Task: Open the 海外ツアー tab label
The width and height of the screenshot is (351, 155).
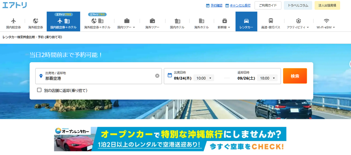Action: click(x=152, y=27)
